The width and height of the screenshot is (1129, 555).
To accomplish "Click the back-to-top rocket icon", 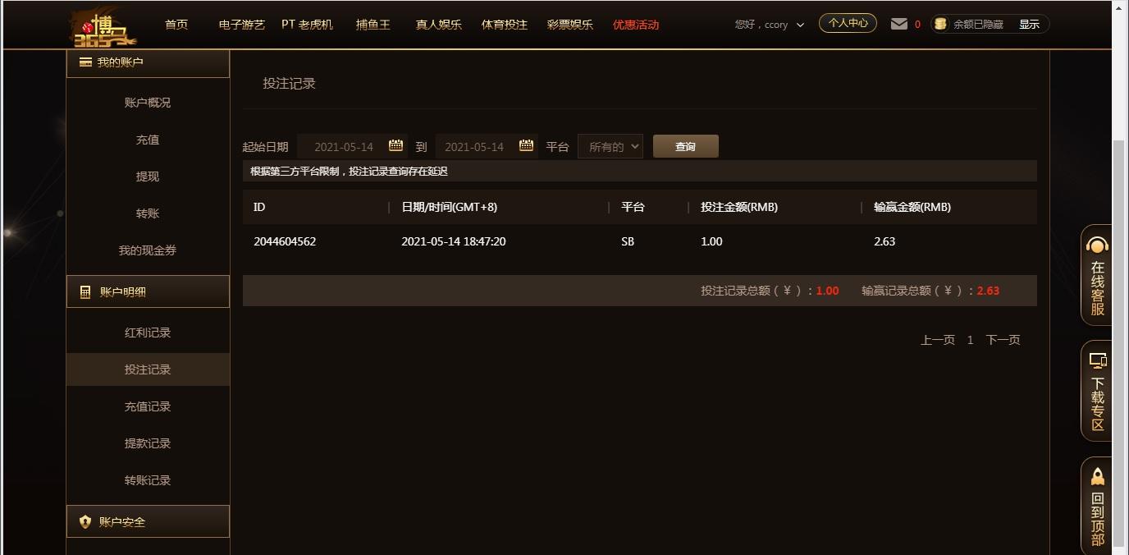I will point(1098,476).
